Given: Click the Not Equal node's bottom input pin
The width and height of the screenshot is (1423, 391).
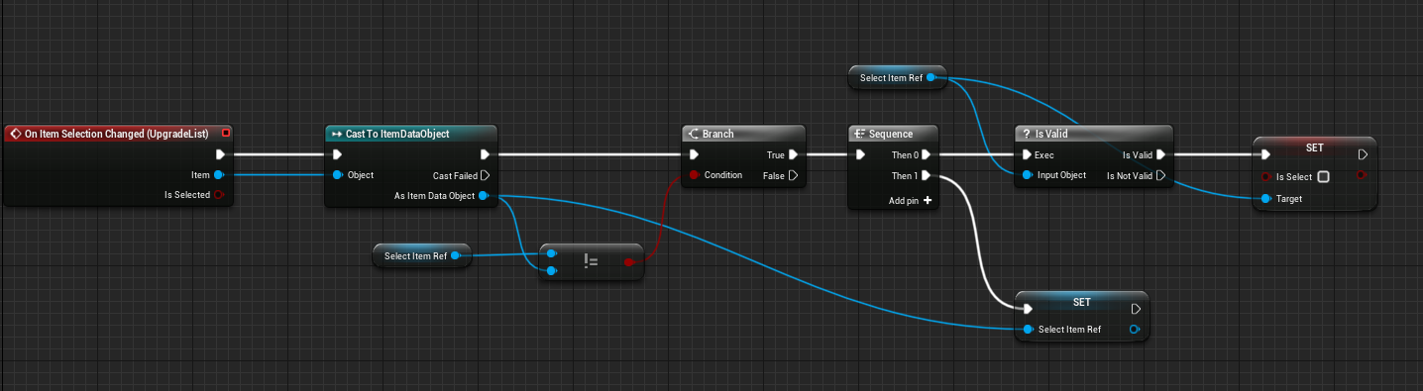Looking at the screenshot, I should tap(552, 269).
